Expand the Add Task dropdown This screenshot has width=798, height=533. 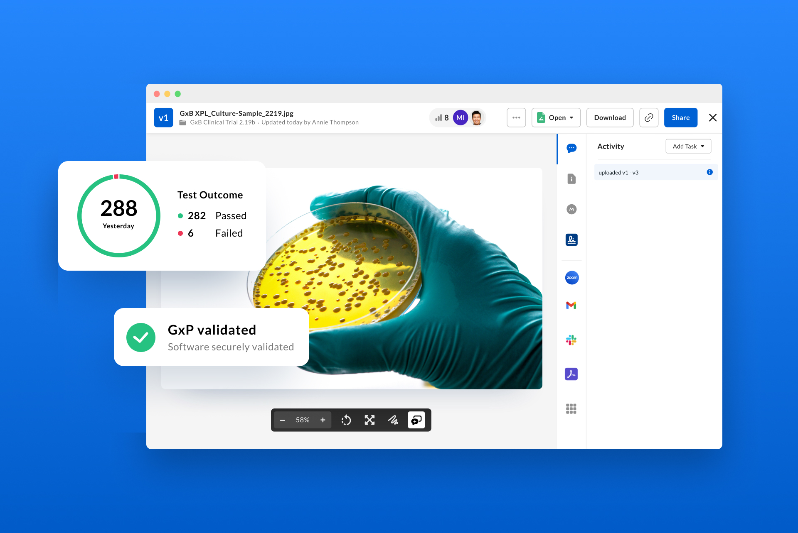click(x=688, y=146)
